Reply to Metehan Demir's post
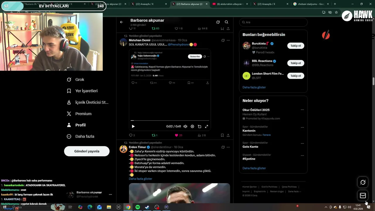The width and height of the screenshot is (375, 211). 132,135
